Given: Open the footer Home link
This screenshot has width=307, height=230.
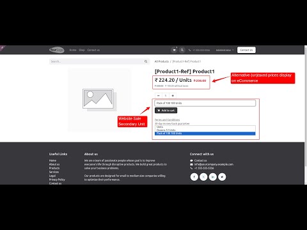Looking at the screenshot, I should coord(52,160).
